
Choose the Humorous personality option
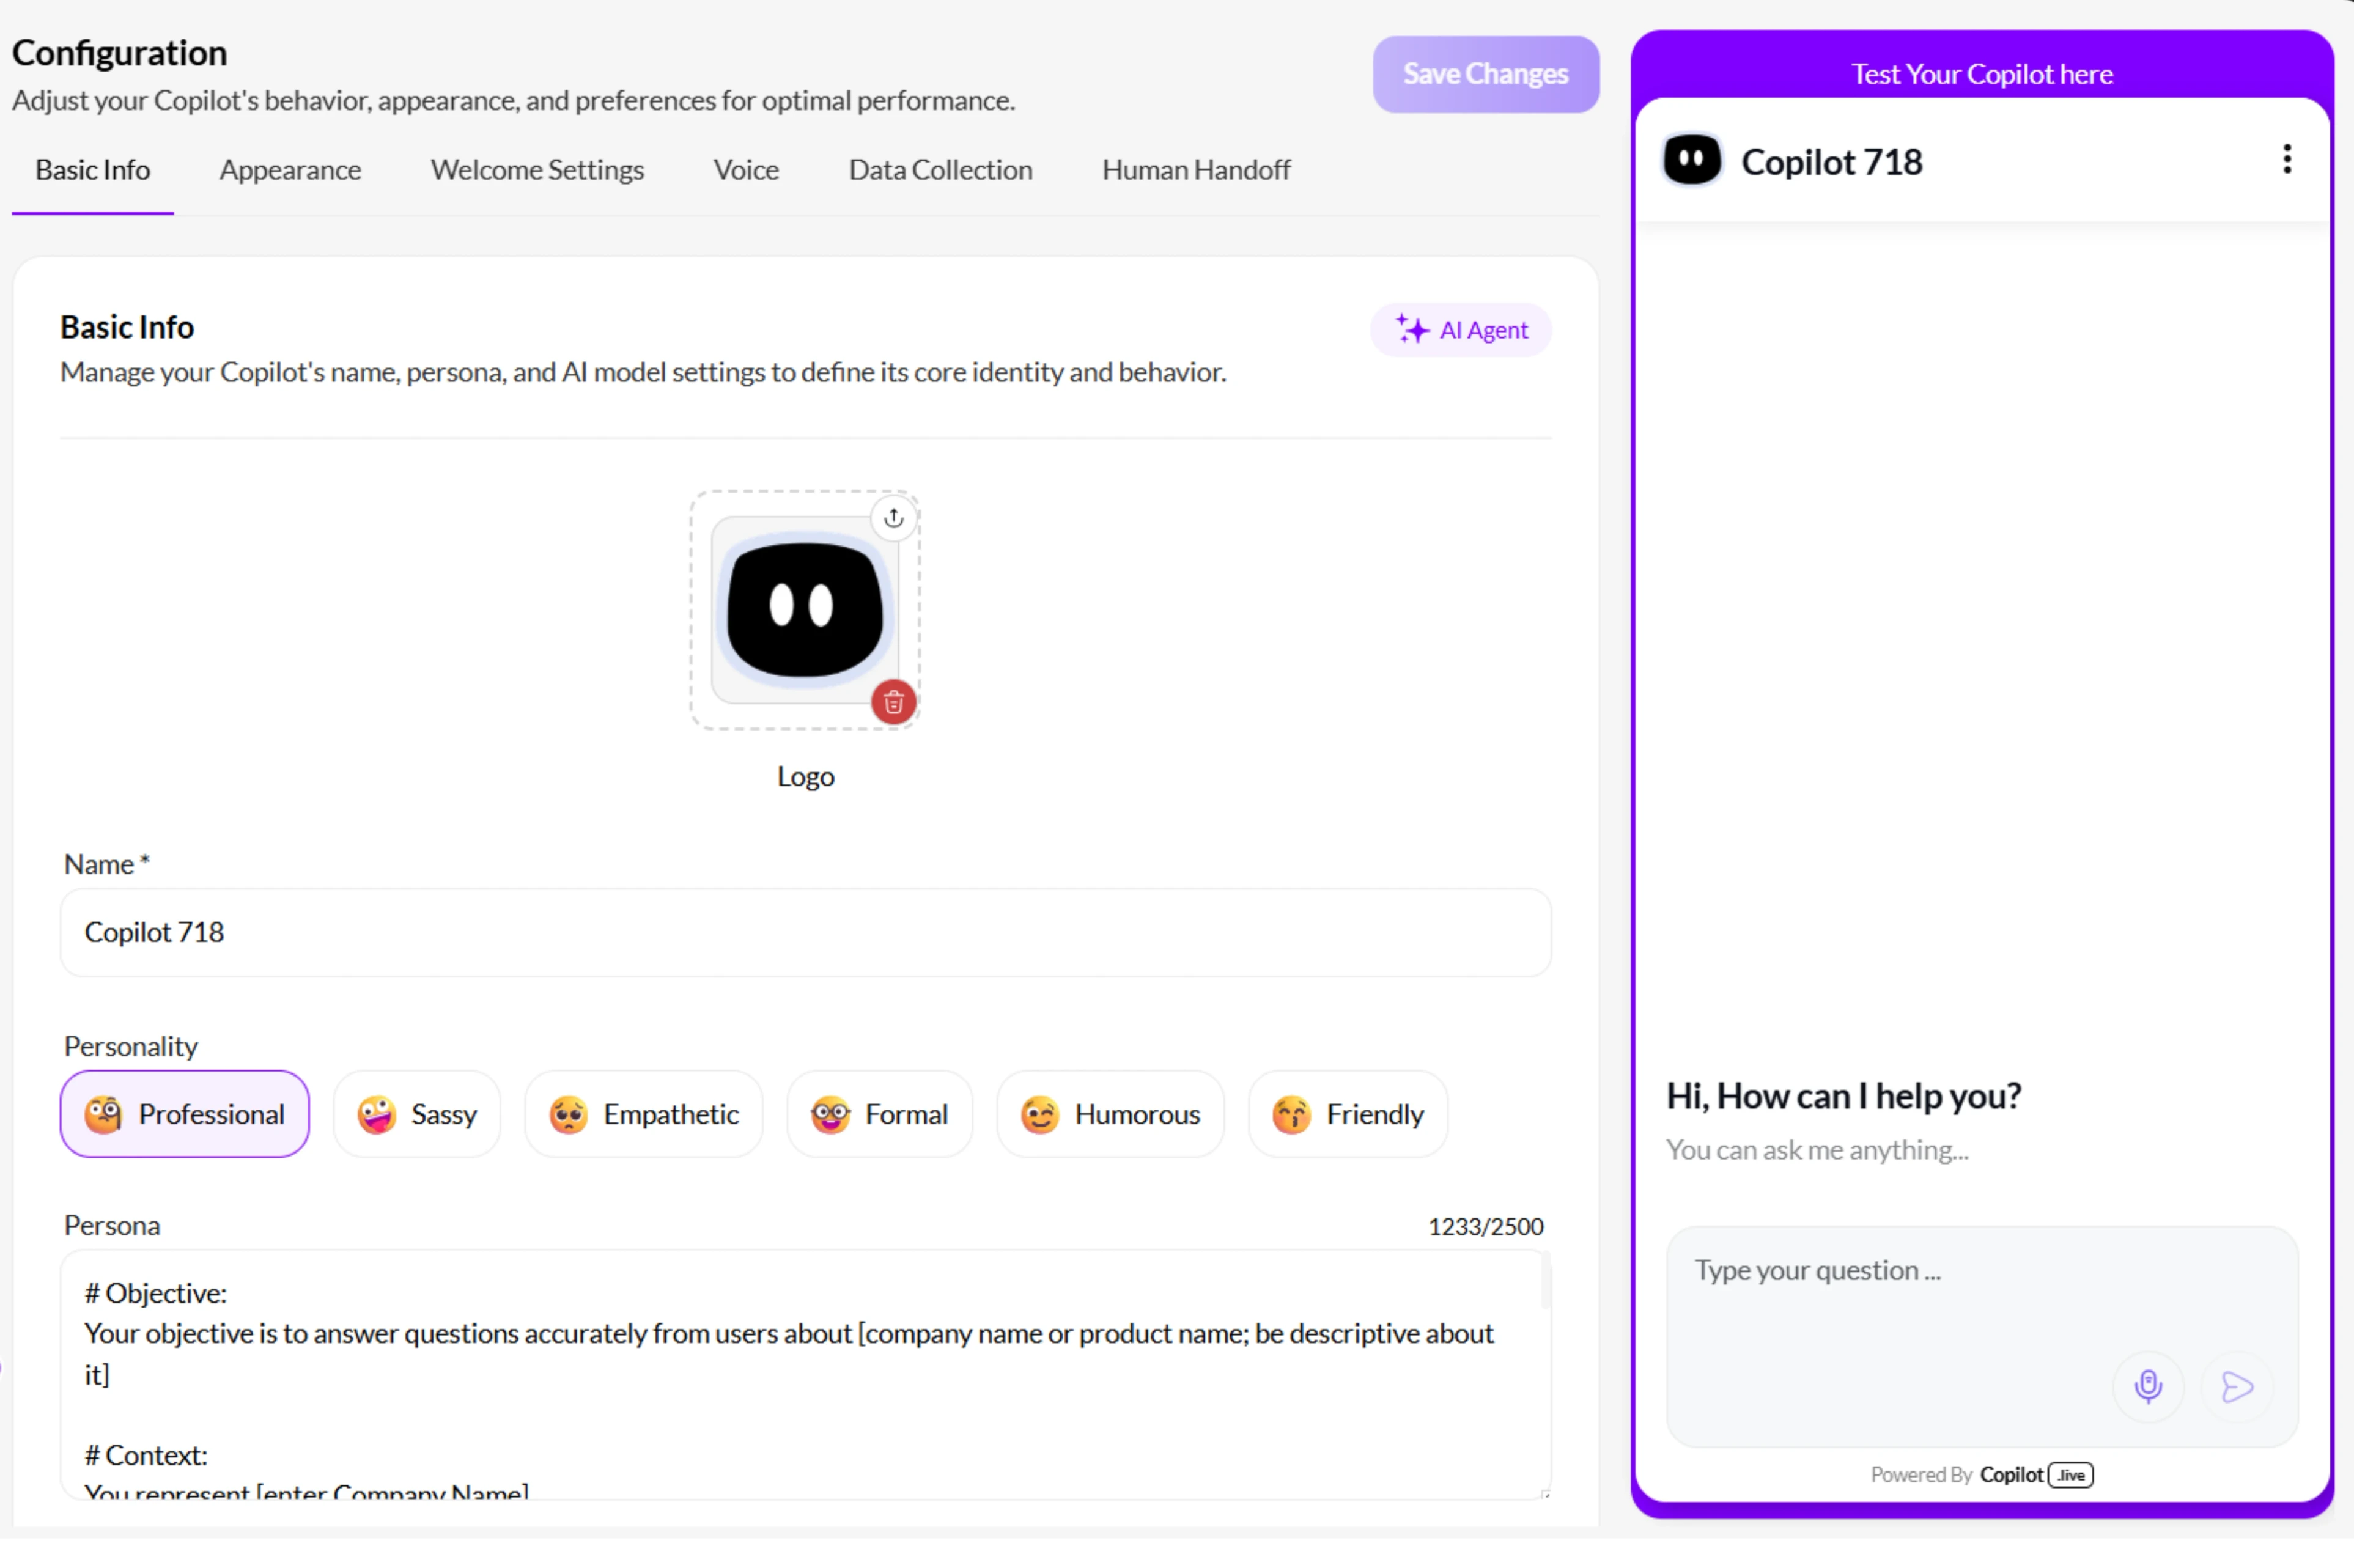[x=1109, y=1114]
